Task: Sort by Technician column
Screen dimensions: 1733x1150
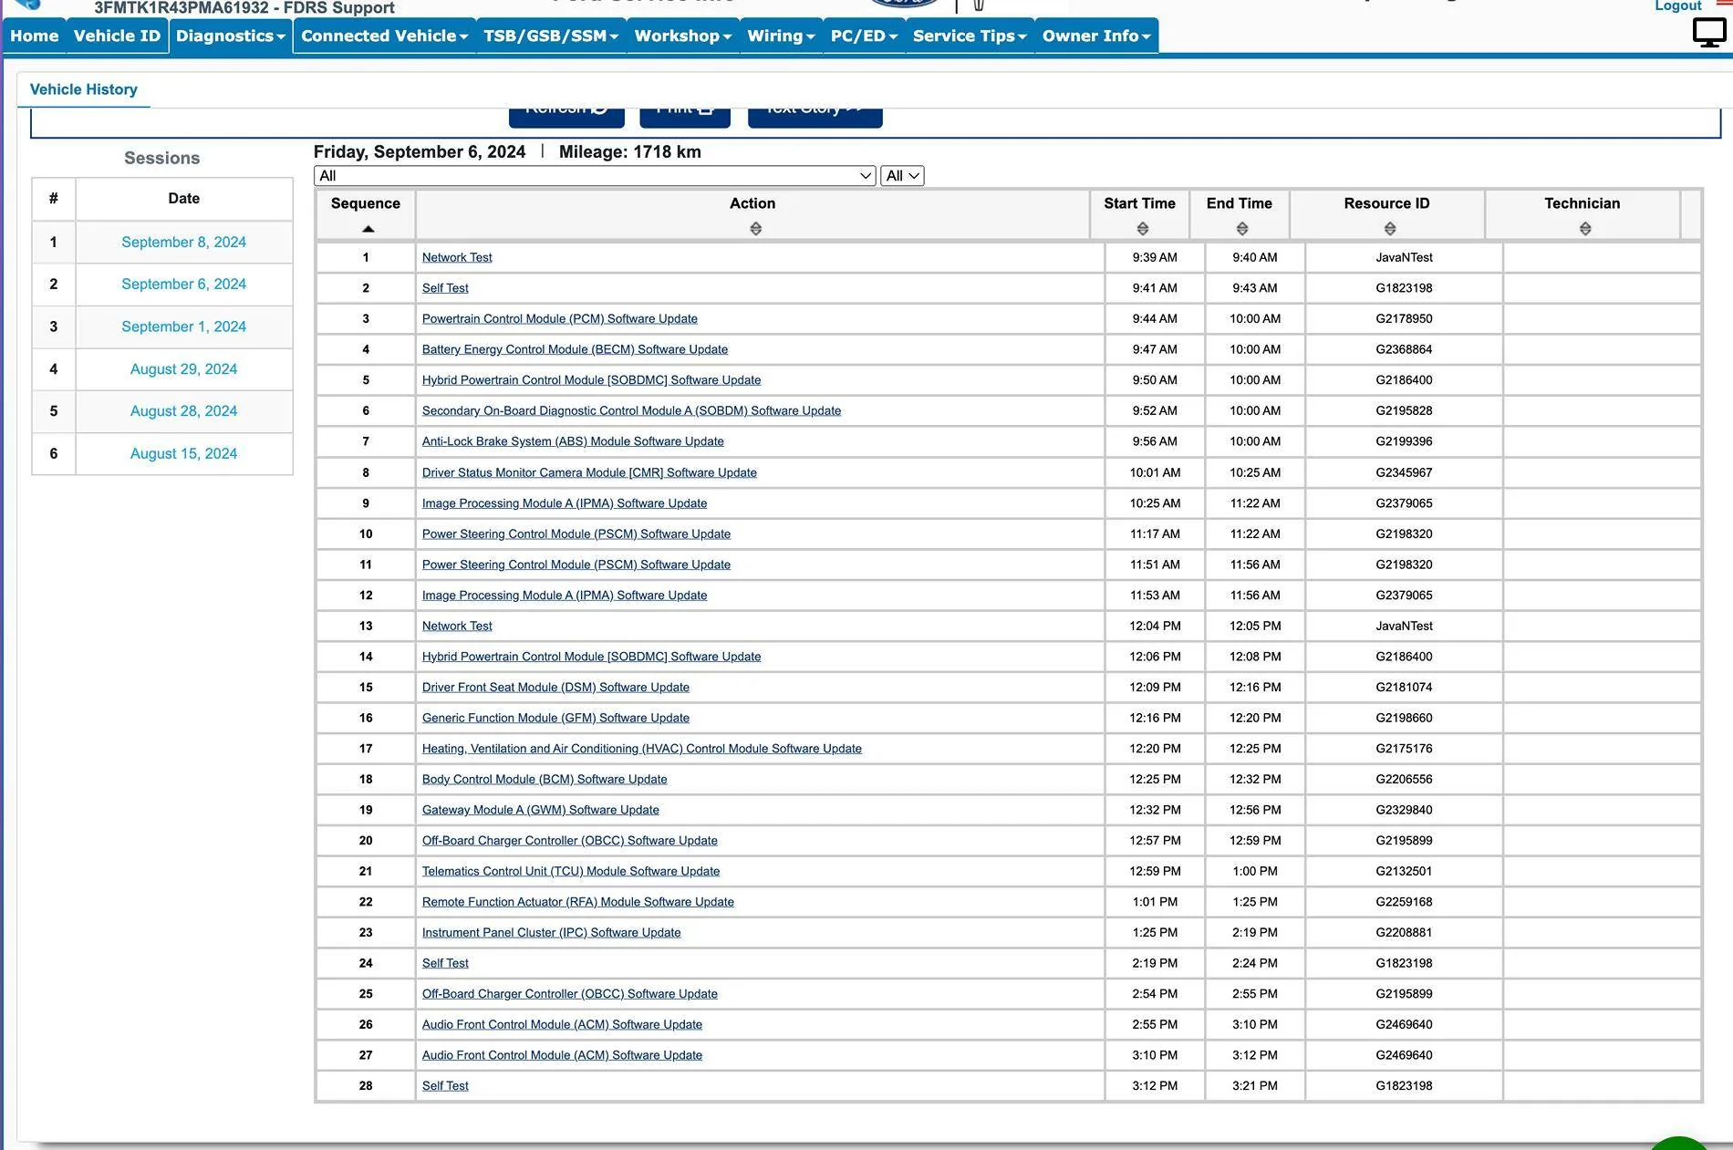Action: point(1584,229)
